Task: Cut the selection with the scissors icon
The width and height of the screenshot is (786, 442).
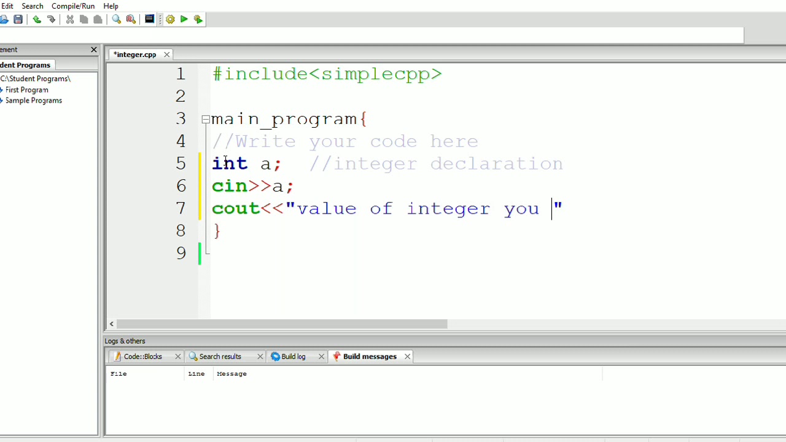Action: click(70, 20)
